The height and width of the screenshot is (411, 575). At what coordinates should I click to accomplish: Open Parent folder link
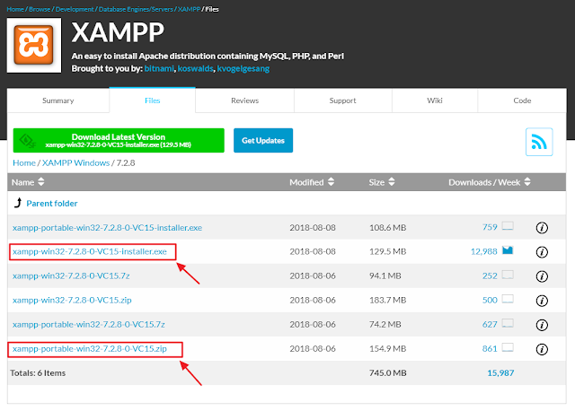[52, 204]
